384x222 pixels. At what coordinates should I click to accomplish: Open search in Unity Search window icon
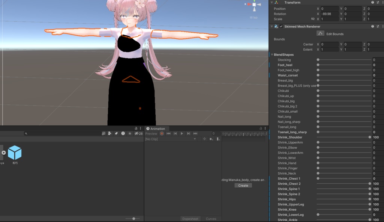pos(103,133)
